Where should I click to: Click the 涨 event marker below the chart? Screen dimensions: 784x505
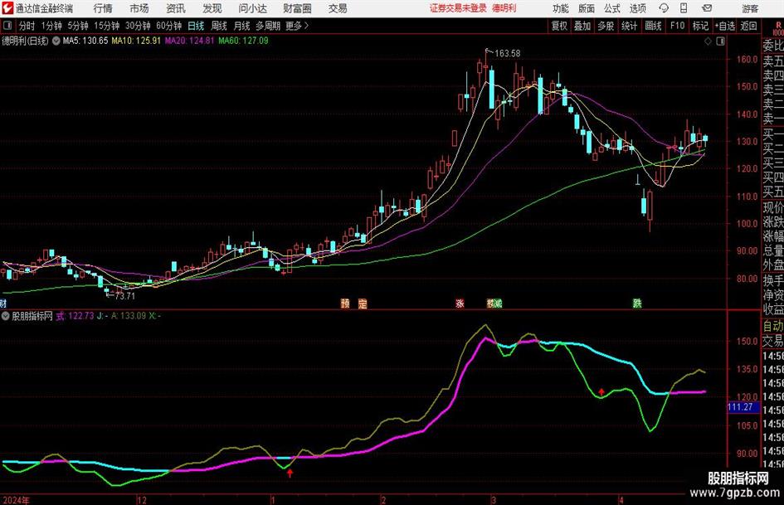pos(460,303)
